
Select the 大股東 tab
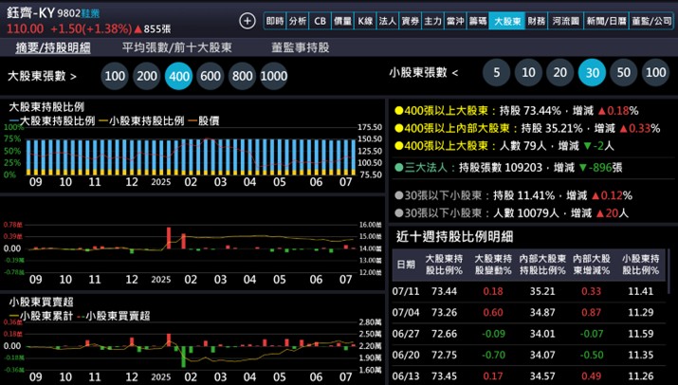tap(507, 21)
